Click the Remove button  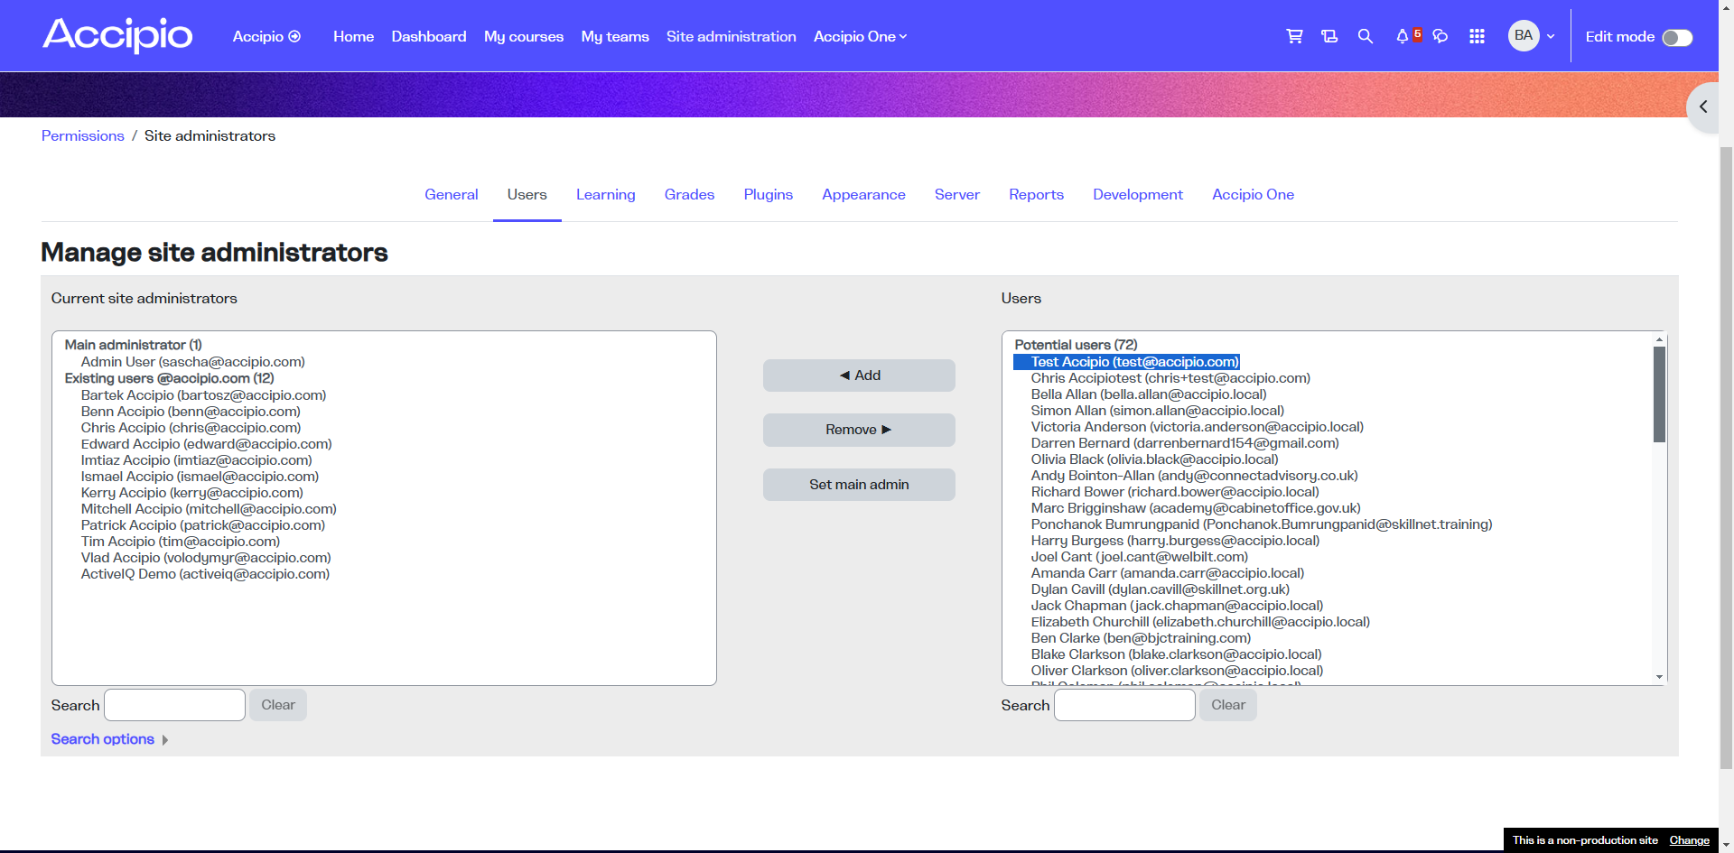(x=859, y=430)
